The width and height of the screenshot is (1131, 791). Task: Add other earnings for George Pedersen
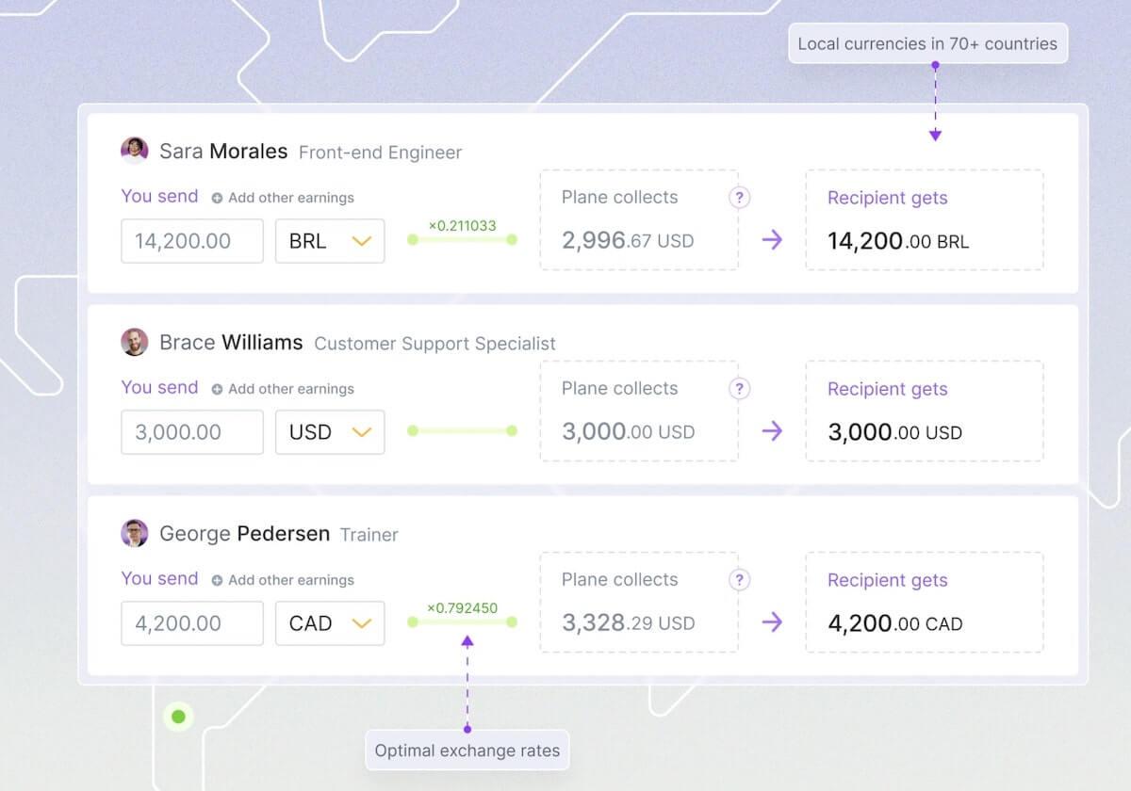(x=283, y=580)
